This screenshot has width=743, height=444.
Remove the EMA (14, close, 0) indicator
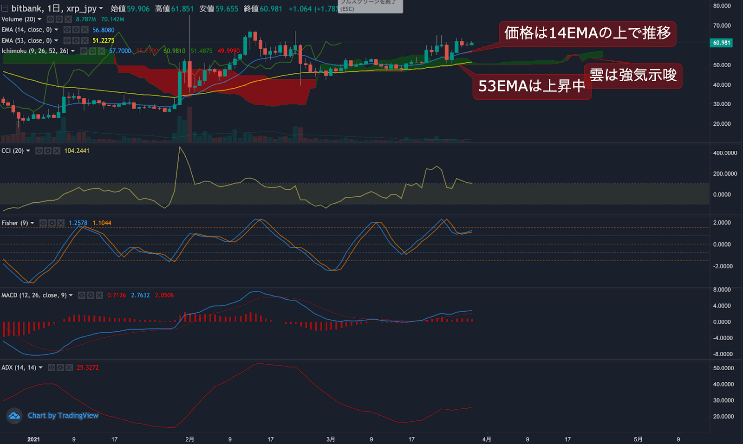pos(85,30)
